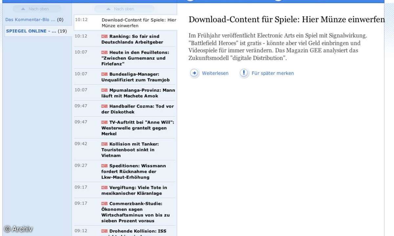The image size is (394, 236).
Task: Select the SPIEGEL ONLINE feed
Action: point(36,31)
